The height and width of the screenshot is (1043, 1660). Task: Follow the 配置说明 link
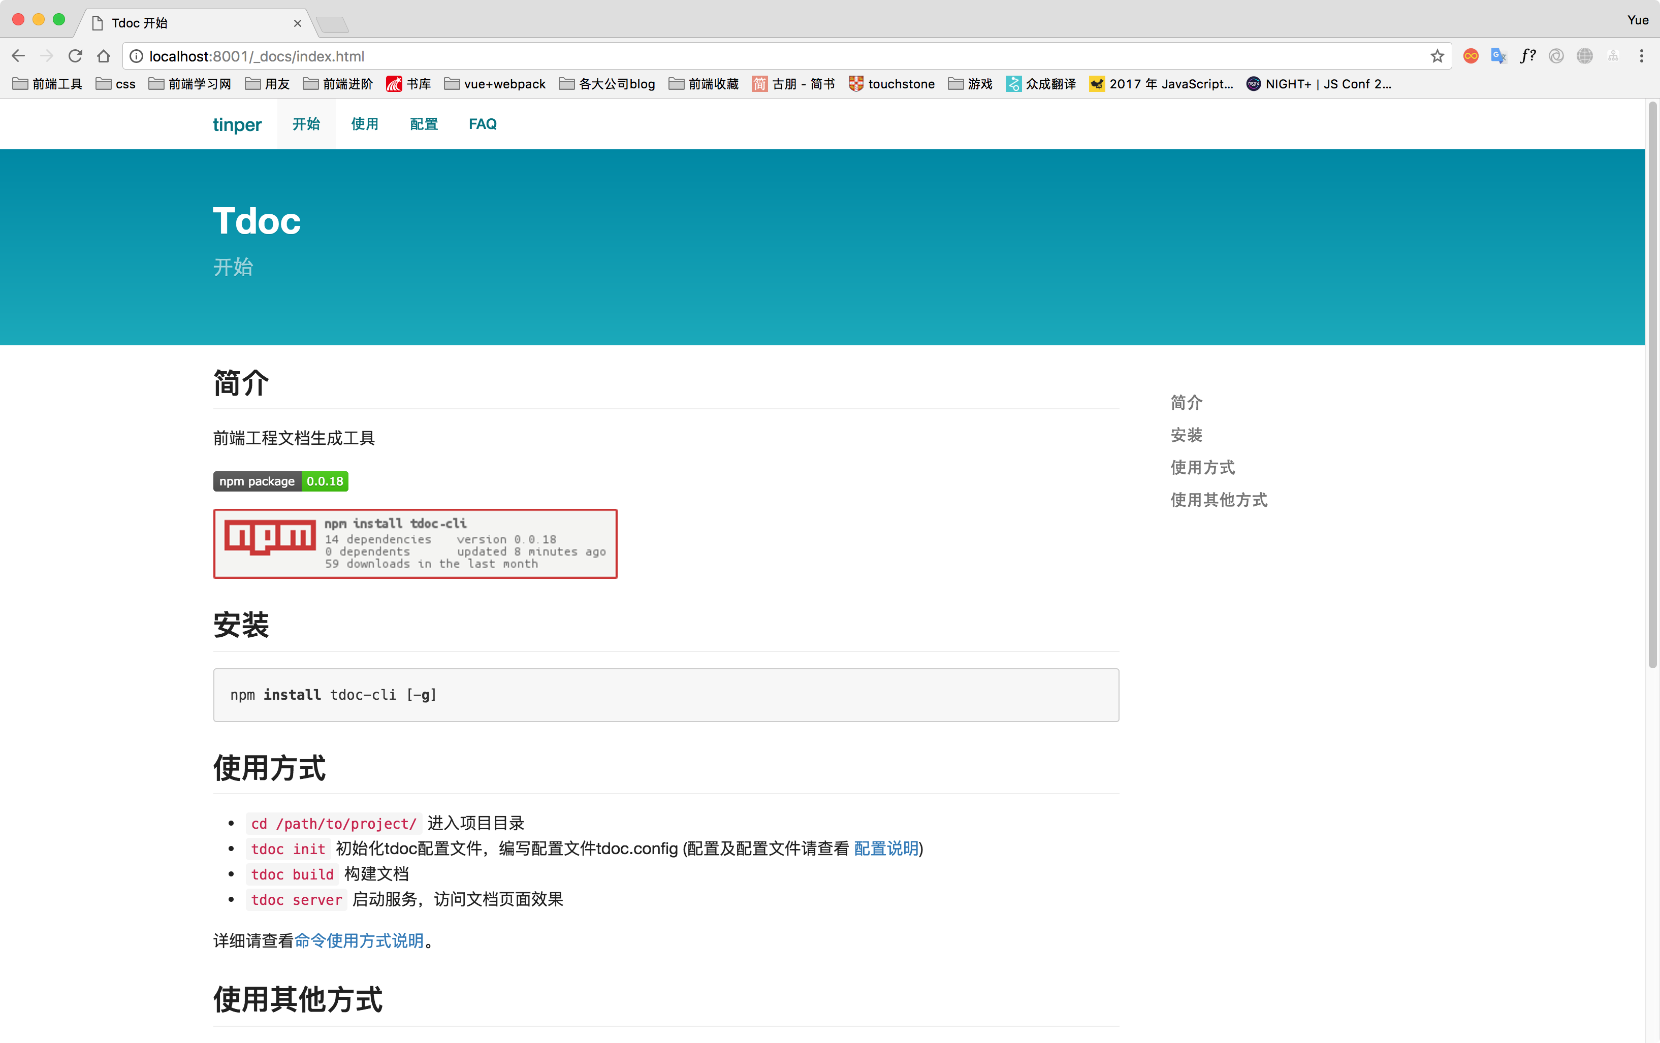[886, 849]
